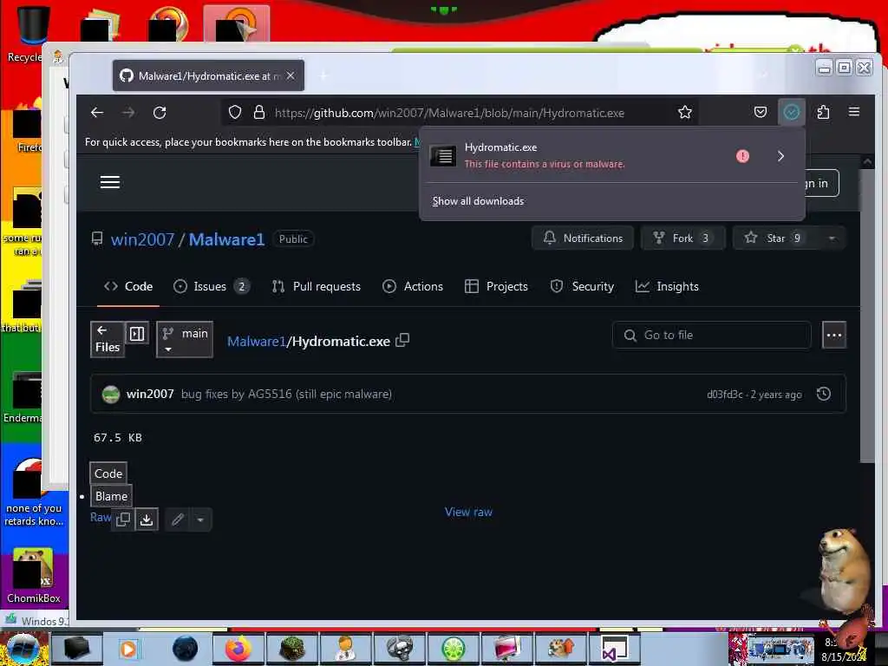This screenshot has width=888, height=666.
Task: Open the Raw file link
Action: click(101, 517)
